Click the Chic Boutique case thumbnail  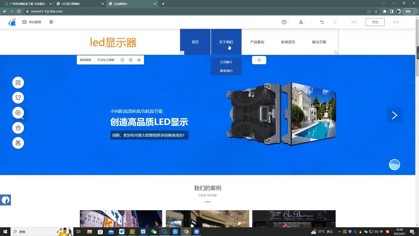[x=294, y=219]
